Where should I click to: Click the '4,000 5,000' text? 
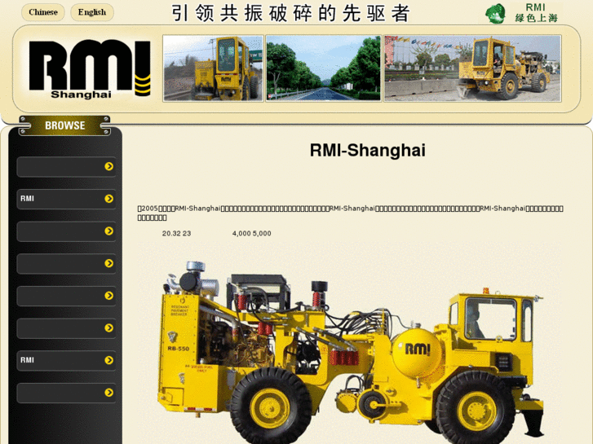[251, 234]
